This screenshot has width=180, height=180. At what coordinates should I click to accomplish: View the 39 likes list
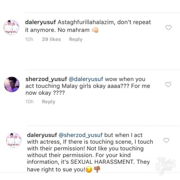click(51, 39)
